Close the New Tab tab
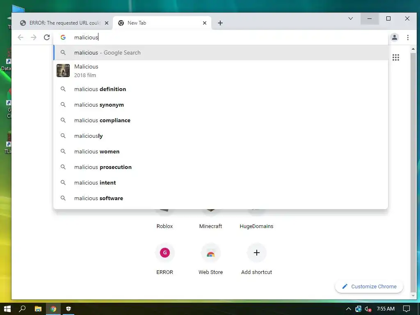Image resolution: width=420 pixels, height=315 pixels. [x=205, y=23]
